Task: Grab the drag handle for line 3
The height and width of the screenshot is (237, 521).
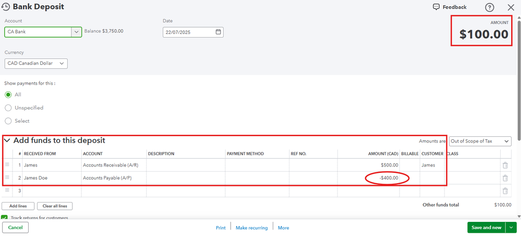Action: pyautogui.click(x=7, y=190)
